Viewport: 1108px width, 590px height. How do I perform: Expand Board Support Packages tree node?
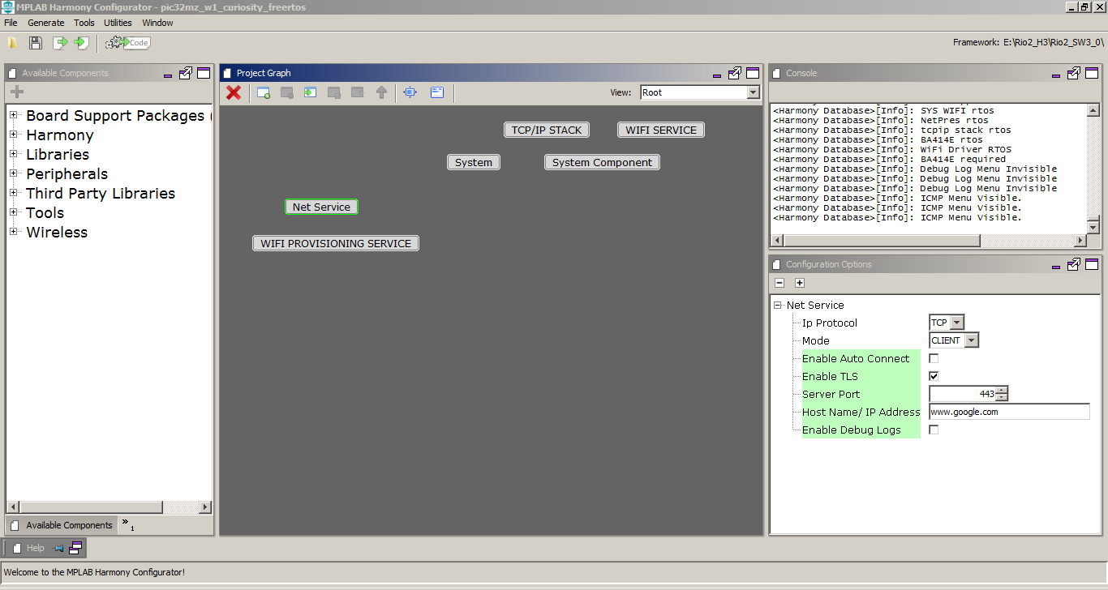click(x=14, y=116)
